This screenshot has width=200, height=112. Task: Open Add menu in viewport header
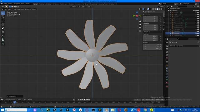point(28,9)
